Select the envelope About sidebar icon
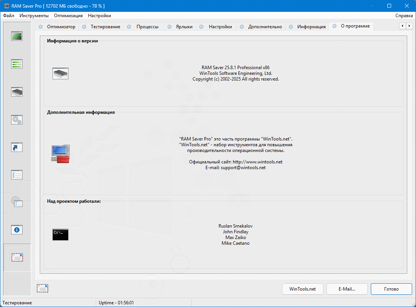Viewport: 416px width, 307px height. (x=17, y=257)
